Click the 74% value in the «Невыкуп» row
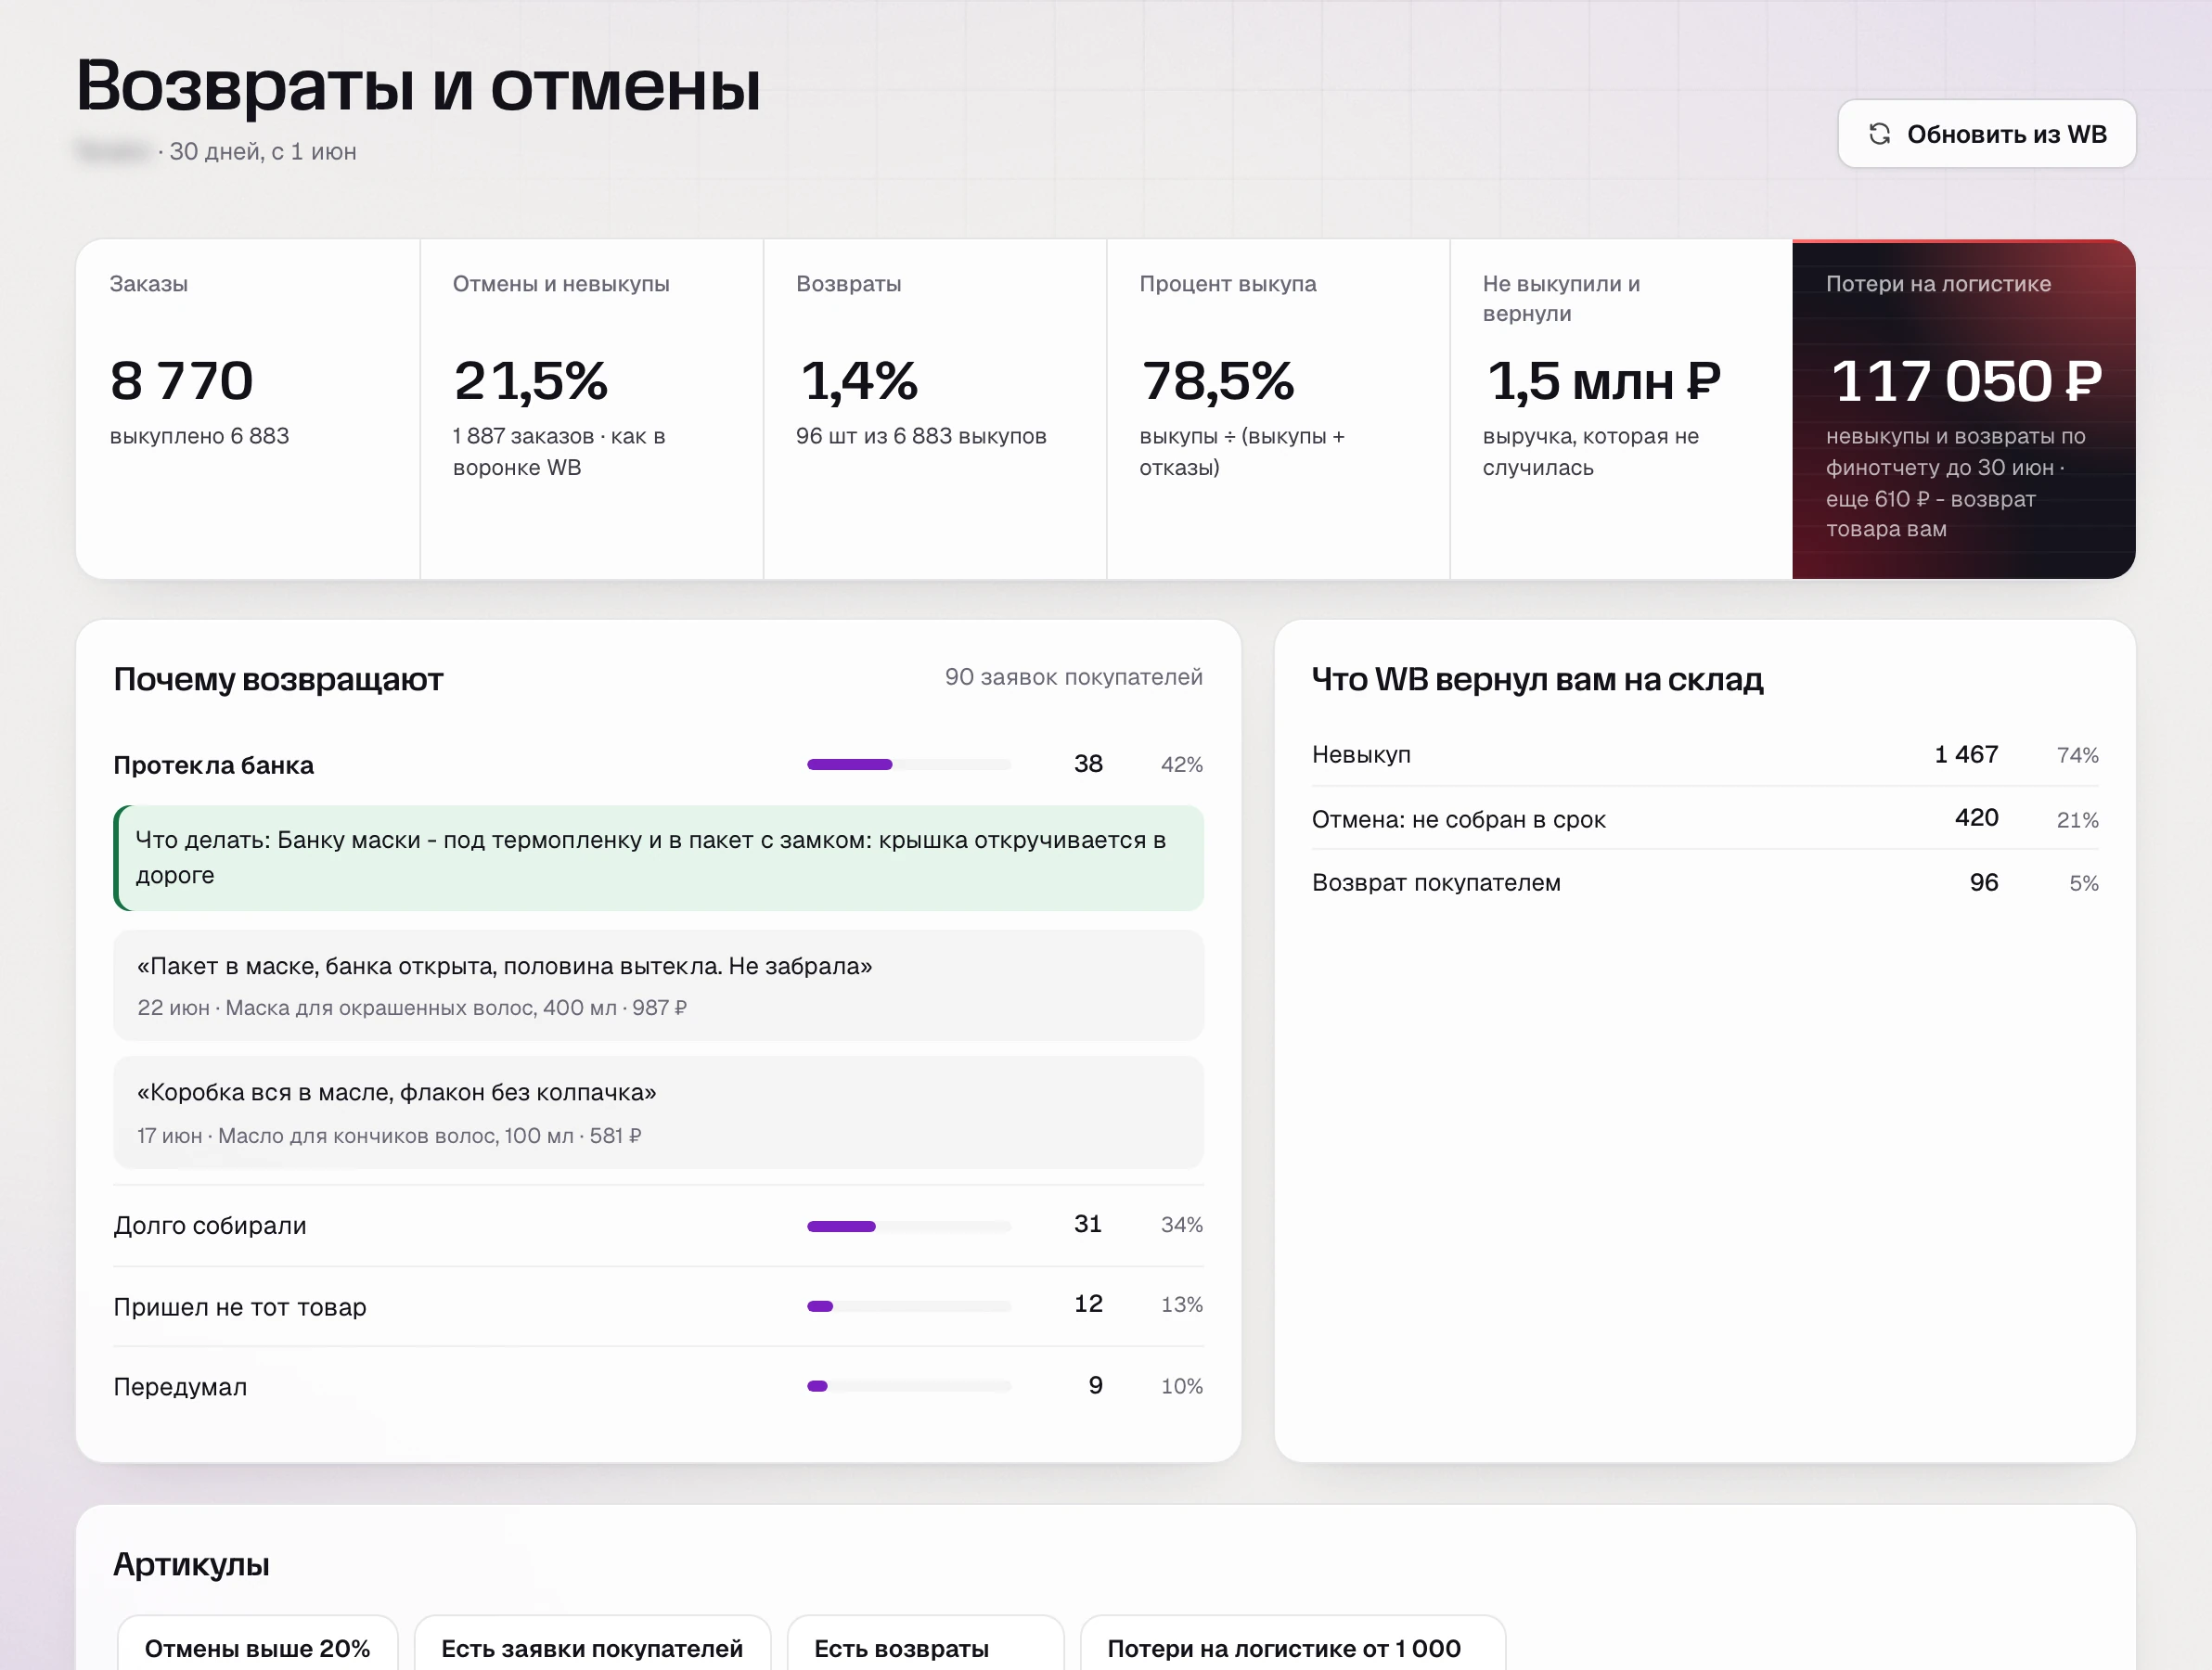The width and height of the screenshot is (2212, 1670). (x=2078, y=755)
